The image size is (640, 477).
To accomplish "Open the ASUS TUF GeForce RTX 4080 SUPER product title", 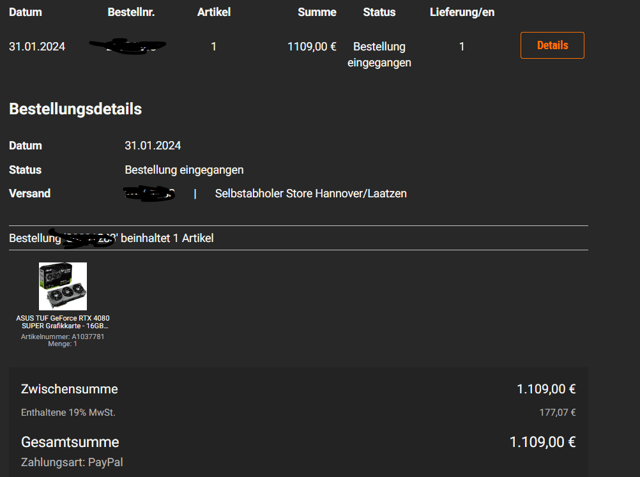I will pos(63,322).
